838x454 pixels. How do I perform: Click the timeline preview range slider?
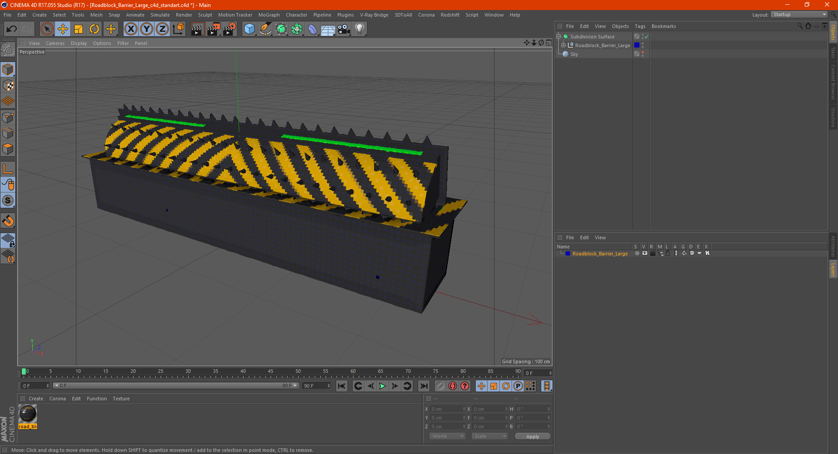(176, 386)
